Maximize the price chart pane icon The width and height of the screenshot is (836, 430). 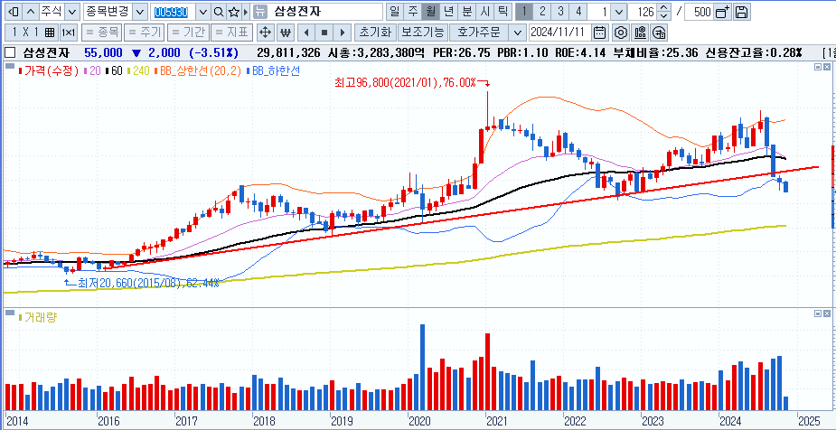tap(818, 67)
